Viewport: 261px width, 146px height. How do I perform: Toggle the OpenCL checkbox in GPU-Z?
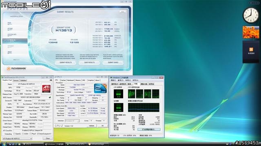(15, 134)
